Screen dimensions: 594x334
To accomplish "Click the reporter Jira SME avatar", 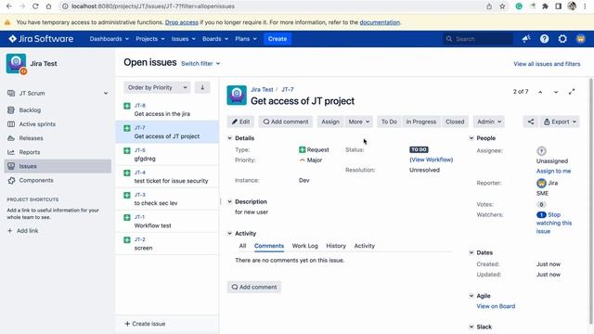I will (x=541, y=184).
